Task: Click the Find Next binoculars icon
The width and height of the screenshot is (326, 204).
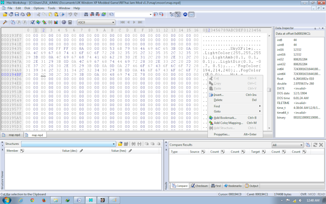Action: tap(98, 14)
